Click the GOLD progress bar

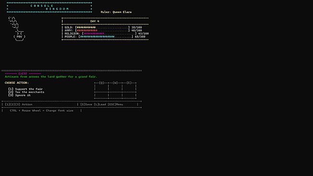(102, 27)
